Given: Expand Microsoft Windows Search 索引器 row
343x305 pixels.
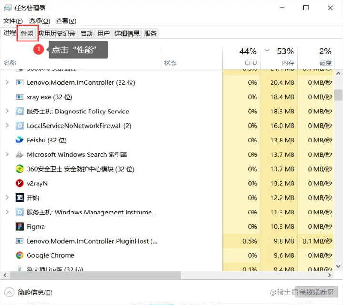Looking at the screenshot, I should coord(7,154).
